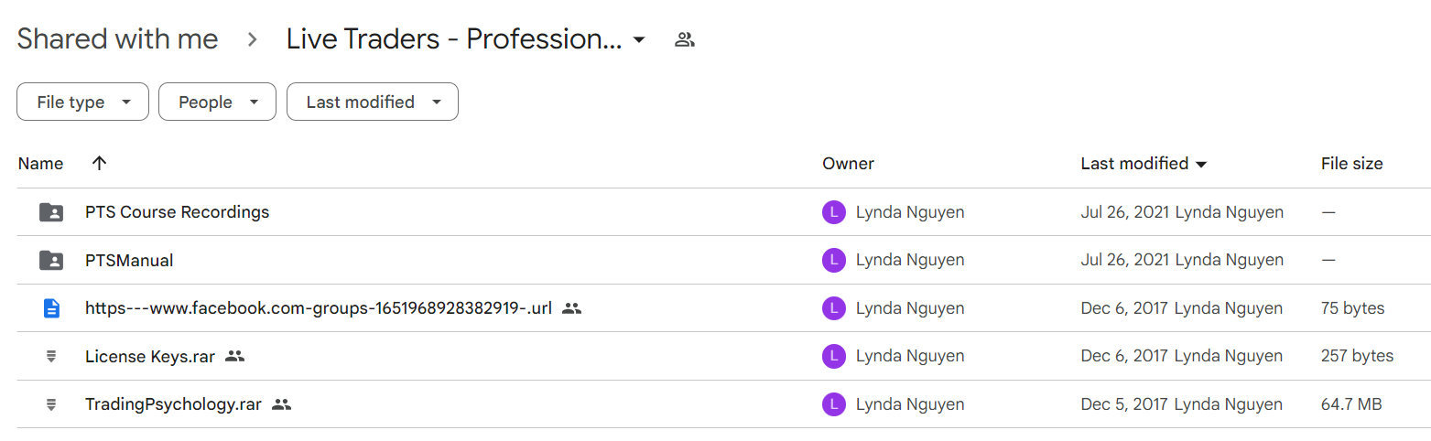Viewport: 1431px width, 441px height.
Task: Click owner avatar in the facebook .url row
Action: click(x=833, y=308)
